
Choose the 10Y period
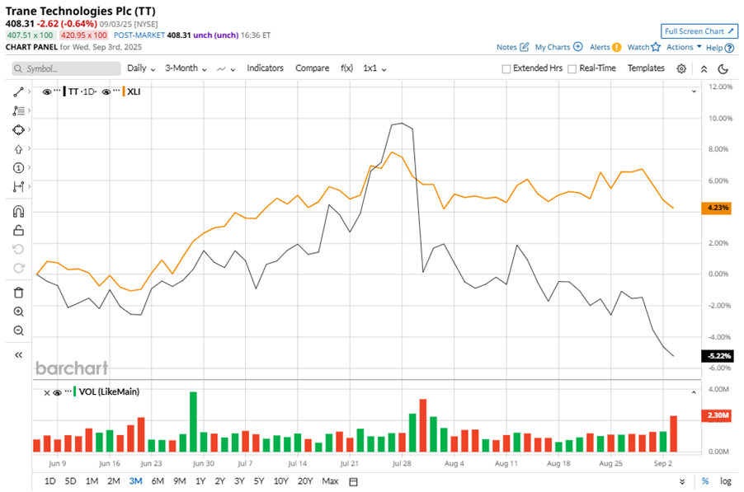(x=281, y=481)
